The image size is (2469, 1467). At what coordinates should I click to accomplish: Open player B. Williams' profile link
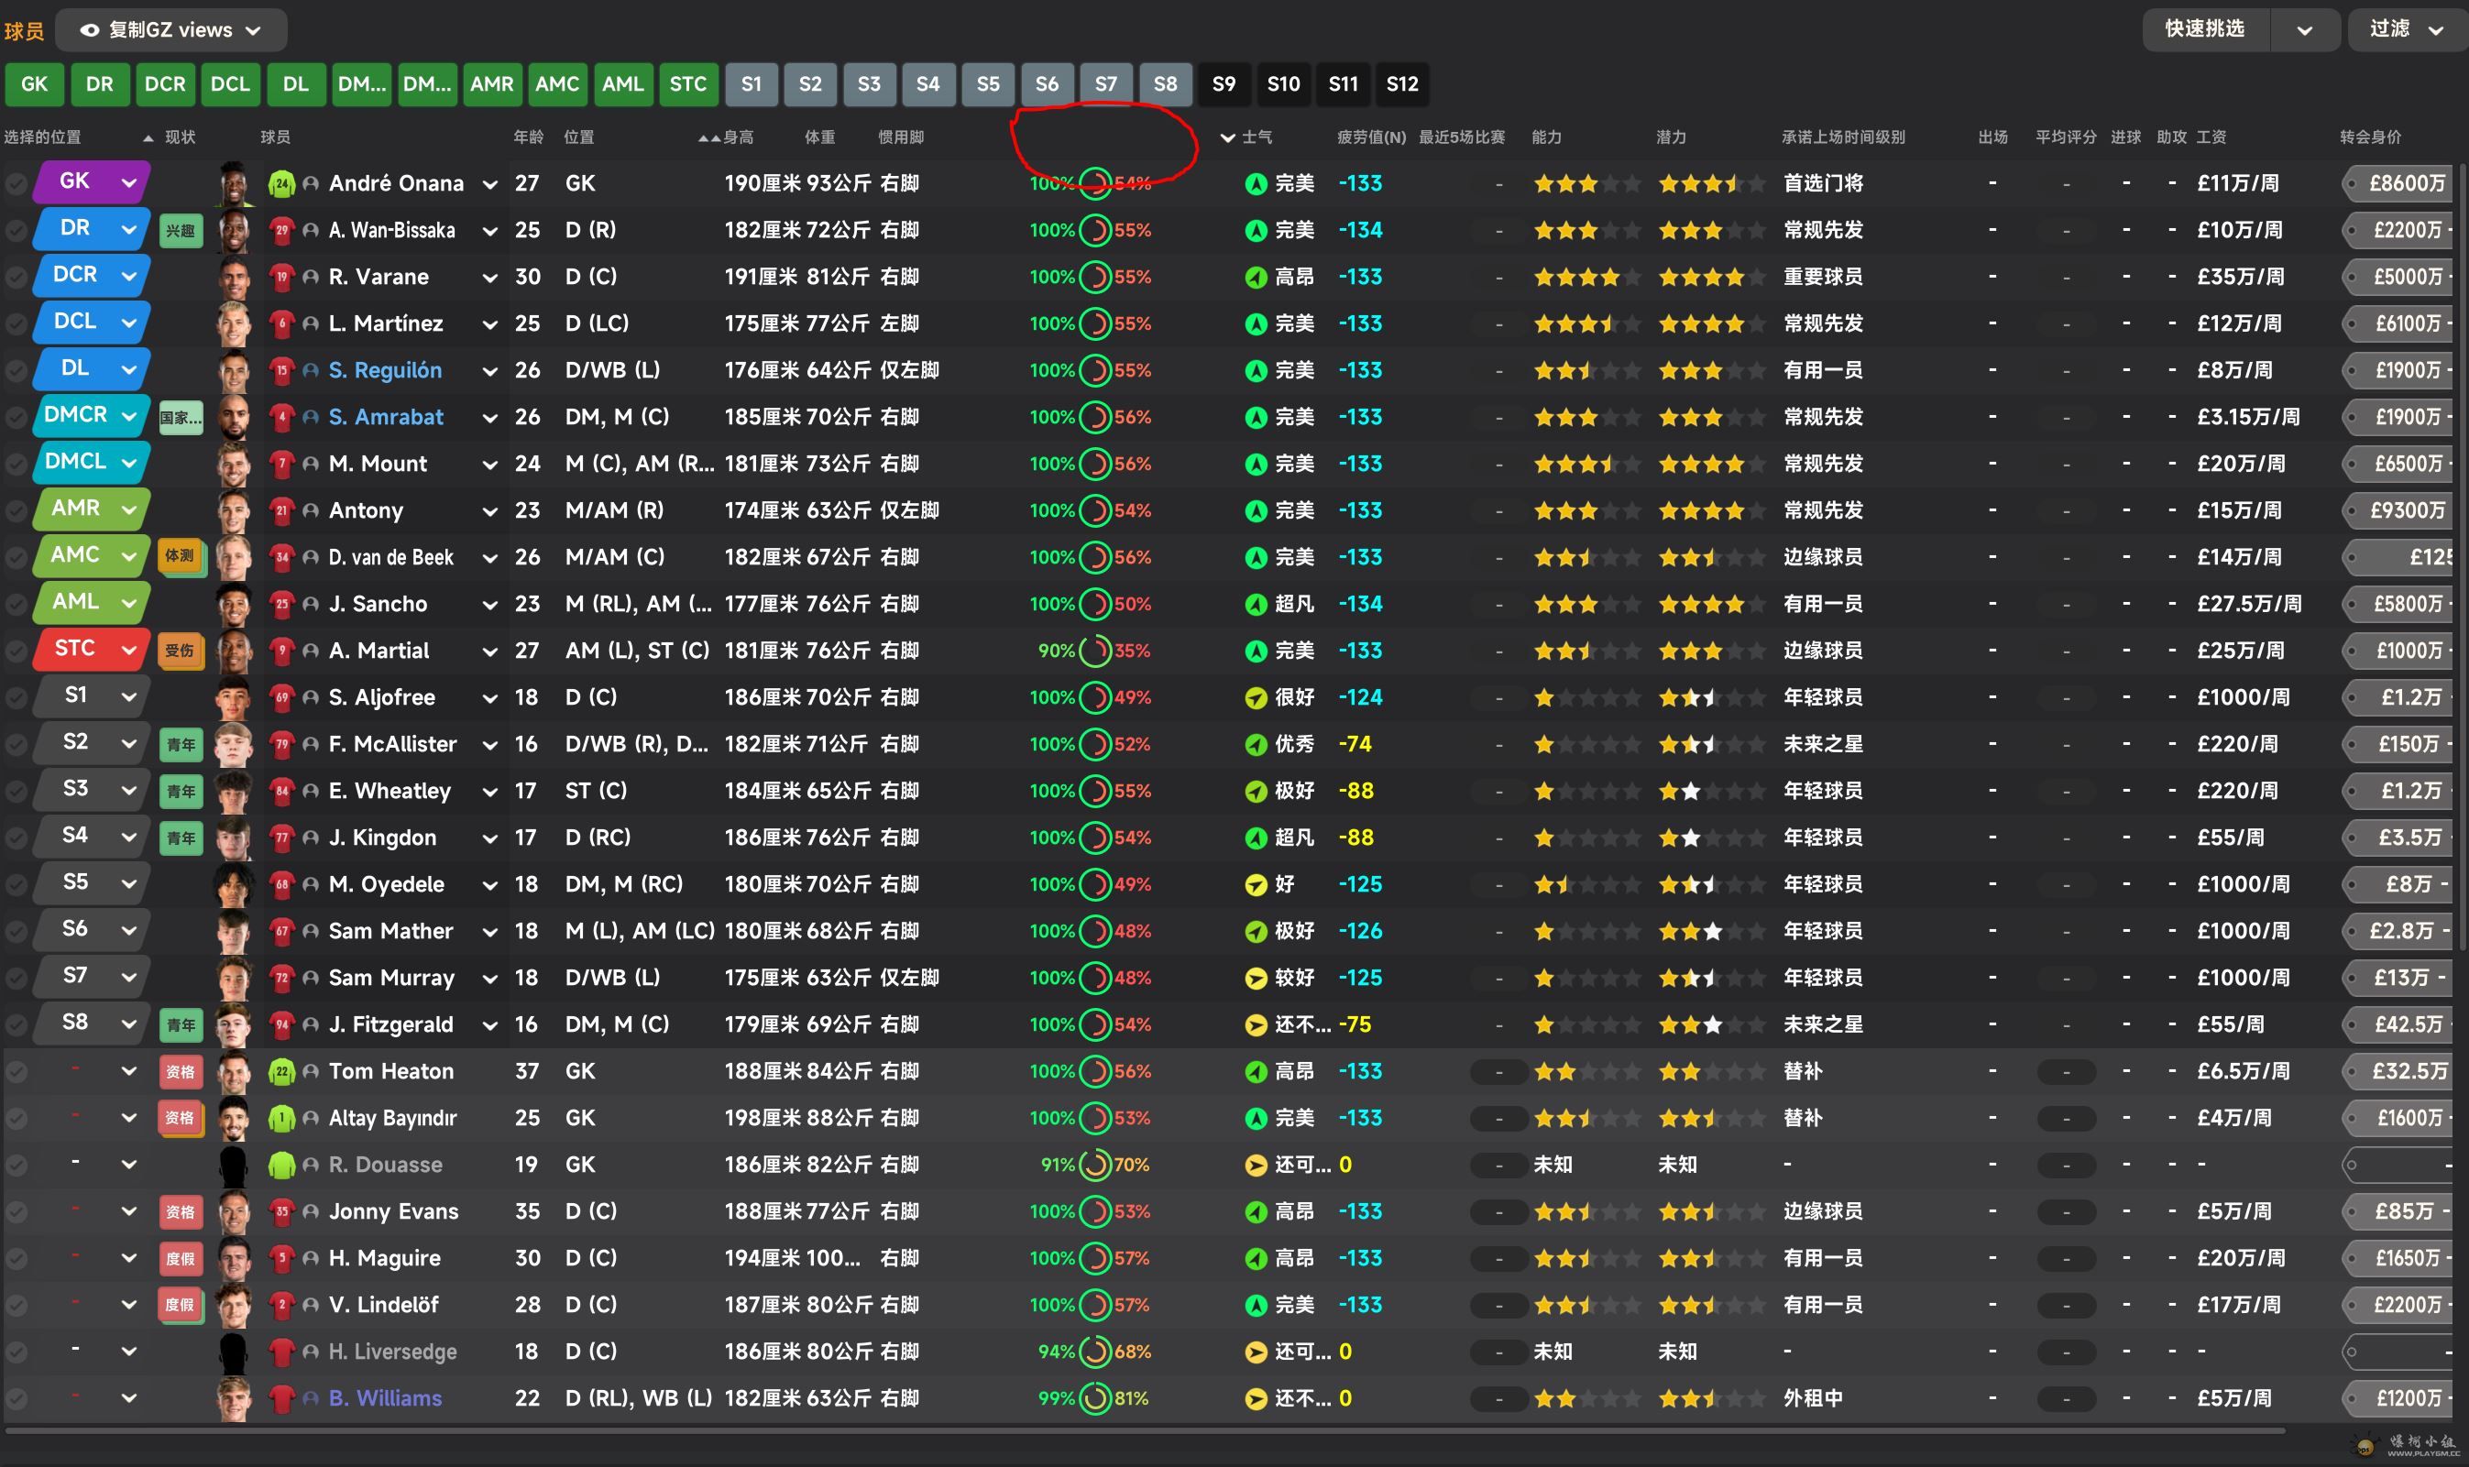(385, 1399)
